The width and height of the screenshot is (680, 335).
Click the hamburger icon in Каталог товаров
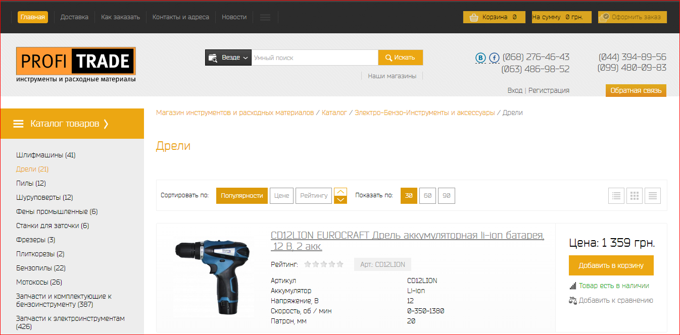click(x=18, y=124)
